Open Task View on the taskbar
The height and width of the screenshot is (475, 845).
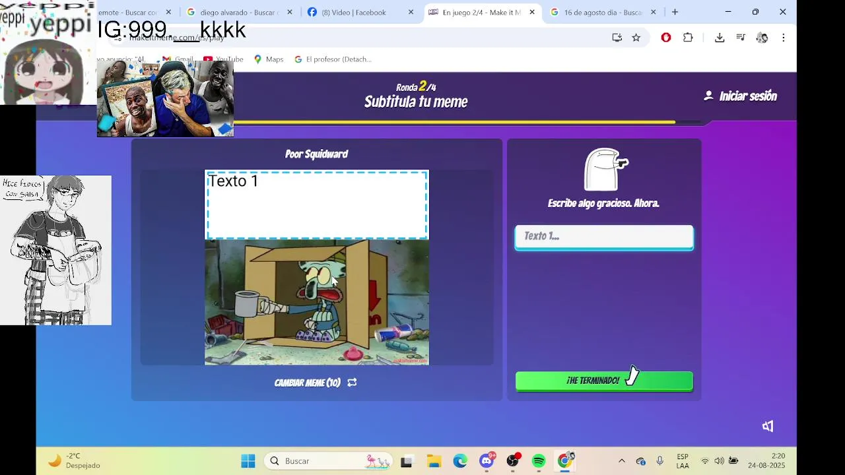tap(406, 461)
